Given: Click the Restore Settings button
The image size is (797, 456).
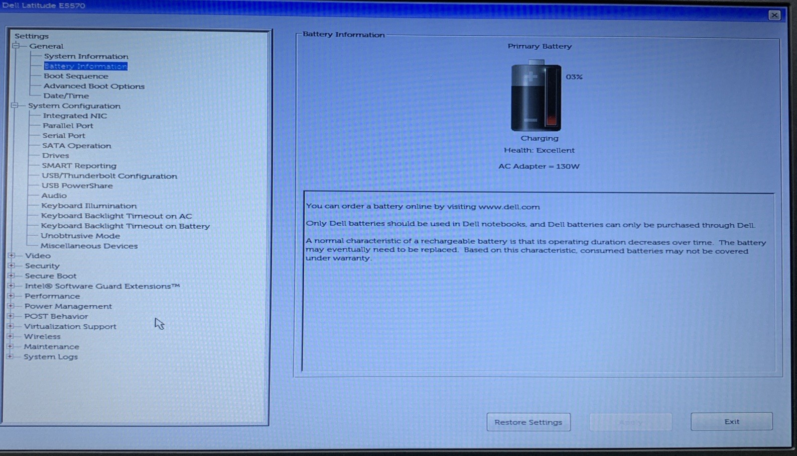Looking at the screenshot, I should (x=529, y=422).
